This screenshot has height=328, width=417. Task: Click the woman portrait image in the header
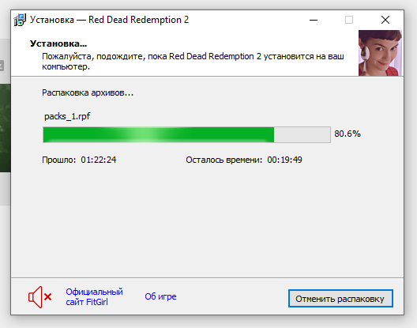click(380, 53)
